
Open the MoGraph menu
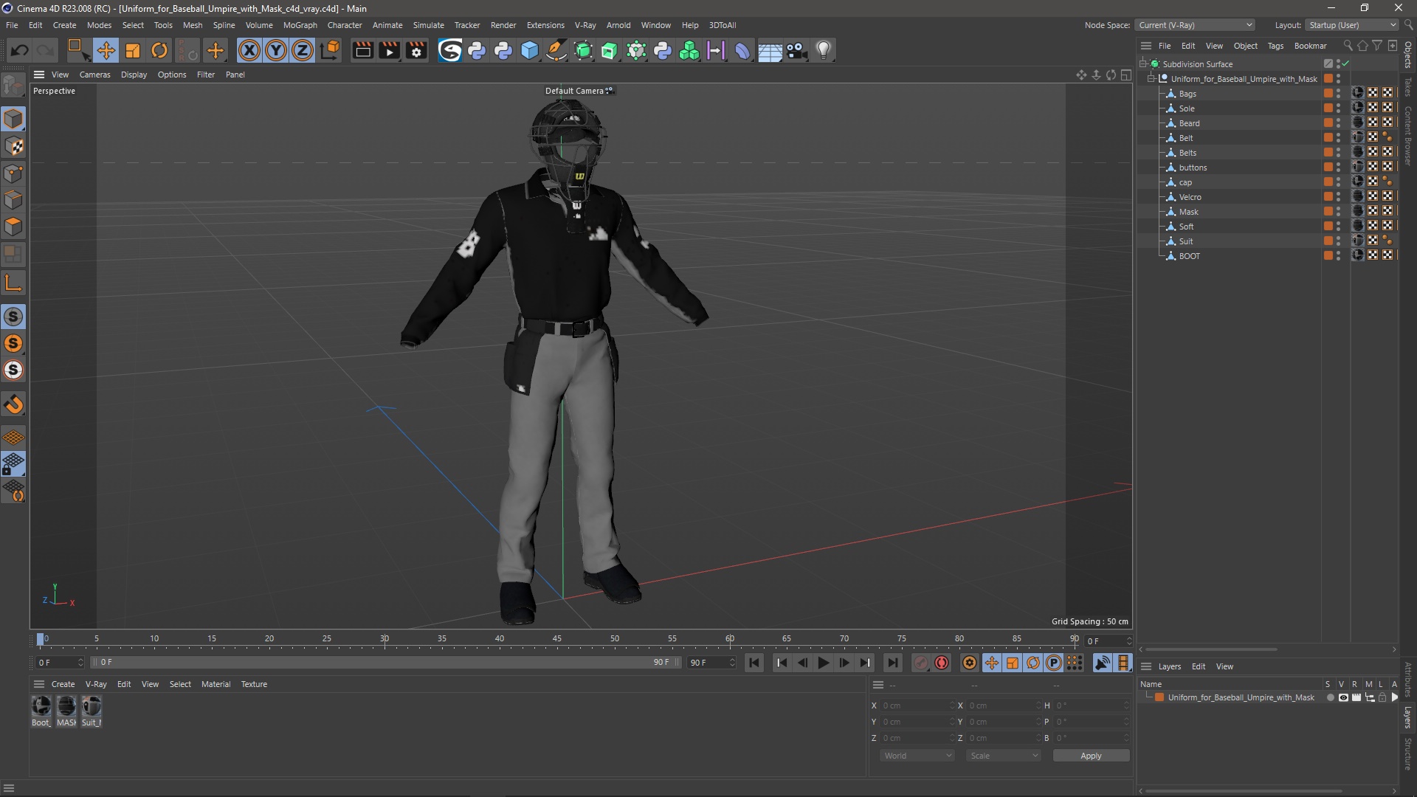pos(300,25)
